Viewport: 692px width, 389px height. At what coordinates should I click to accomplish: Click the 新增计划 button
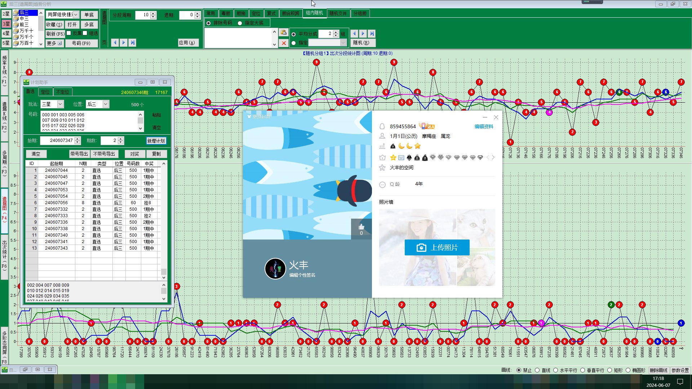(x=156, y=141)
